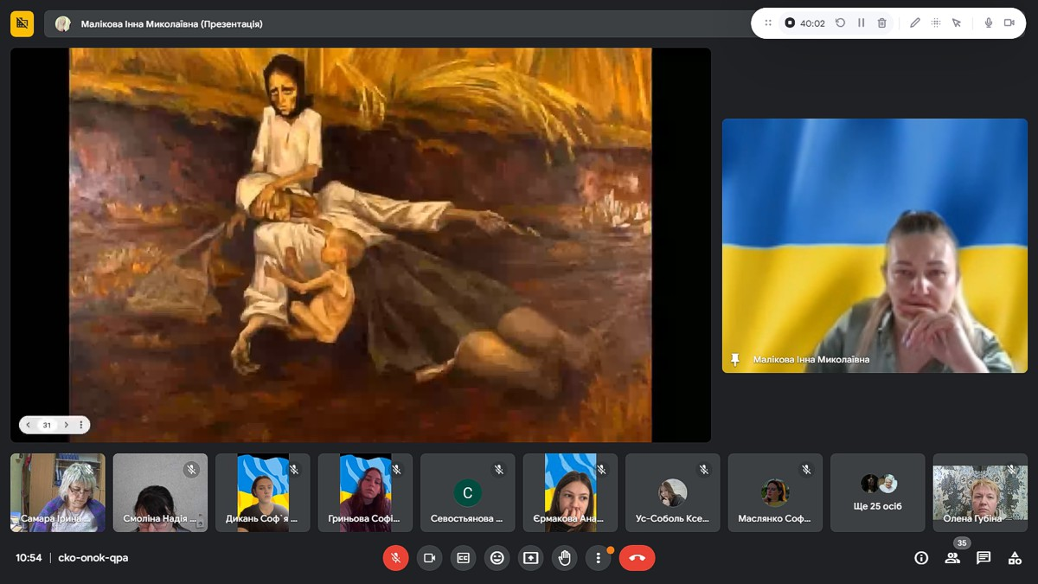Select Ус-Соболь Ксе participant tile
This screenshot has height=584, width=1038.
click(x=673, y=492)
